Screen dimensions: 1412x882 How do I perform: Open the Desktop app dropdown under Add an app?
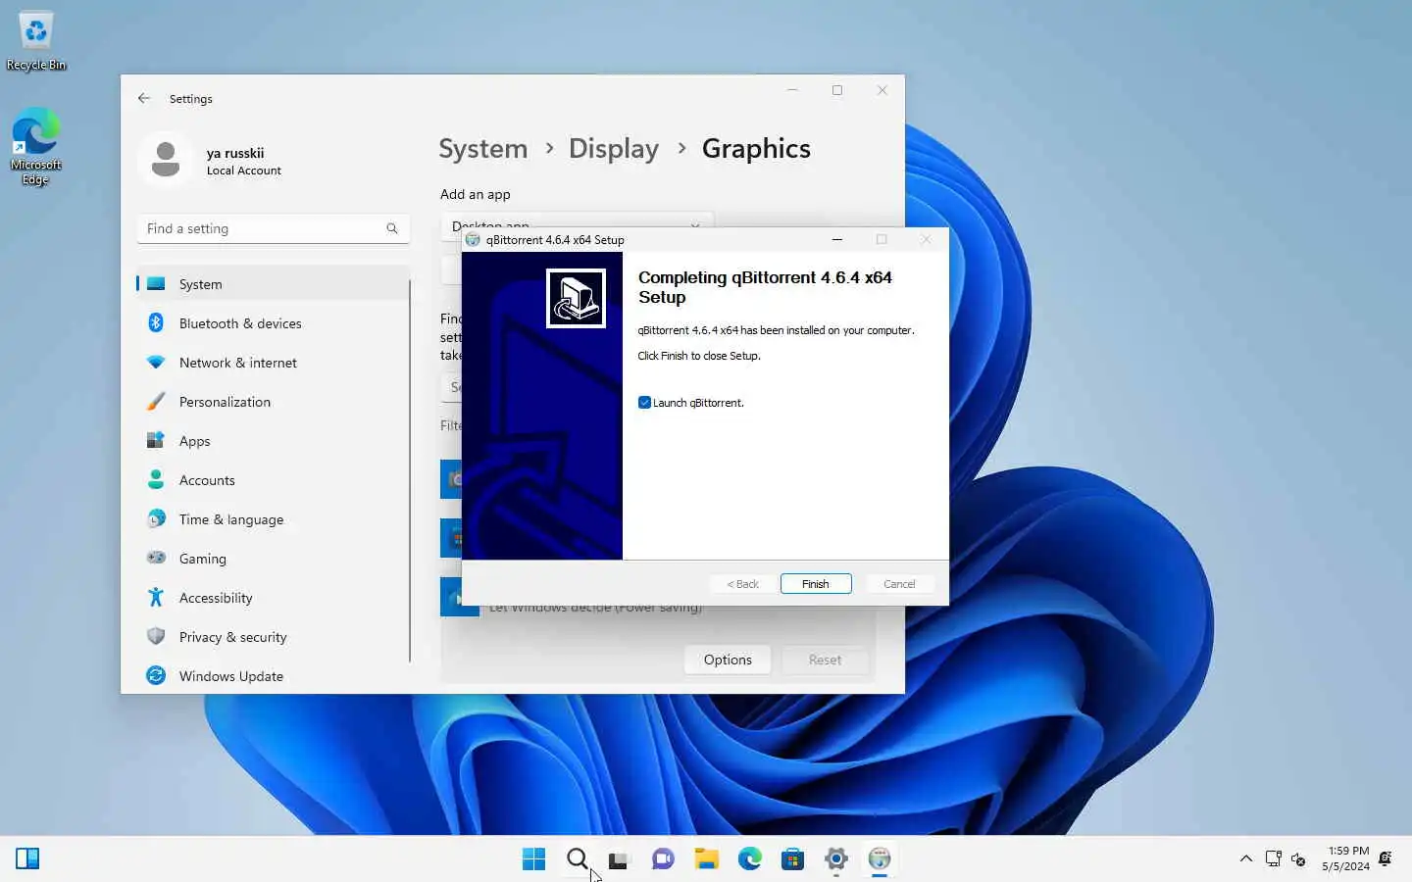tap(577, 224)
